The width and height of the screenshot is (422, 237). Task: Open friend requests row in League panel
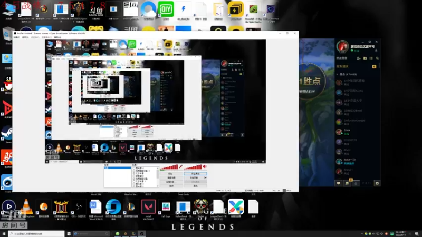(356, 66)
